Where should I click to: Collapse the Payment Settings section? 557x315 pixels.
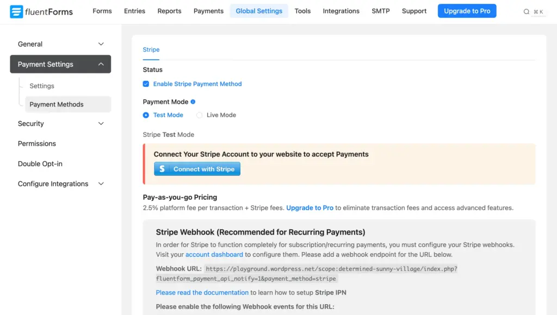[101, 64]
